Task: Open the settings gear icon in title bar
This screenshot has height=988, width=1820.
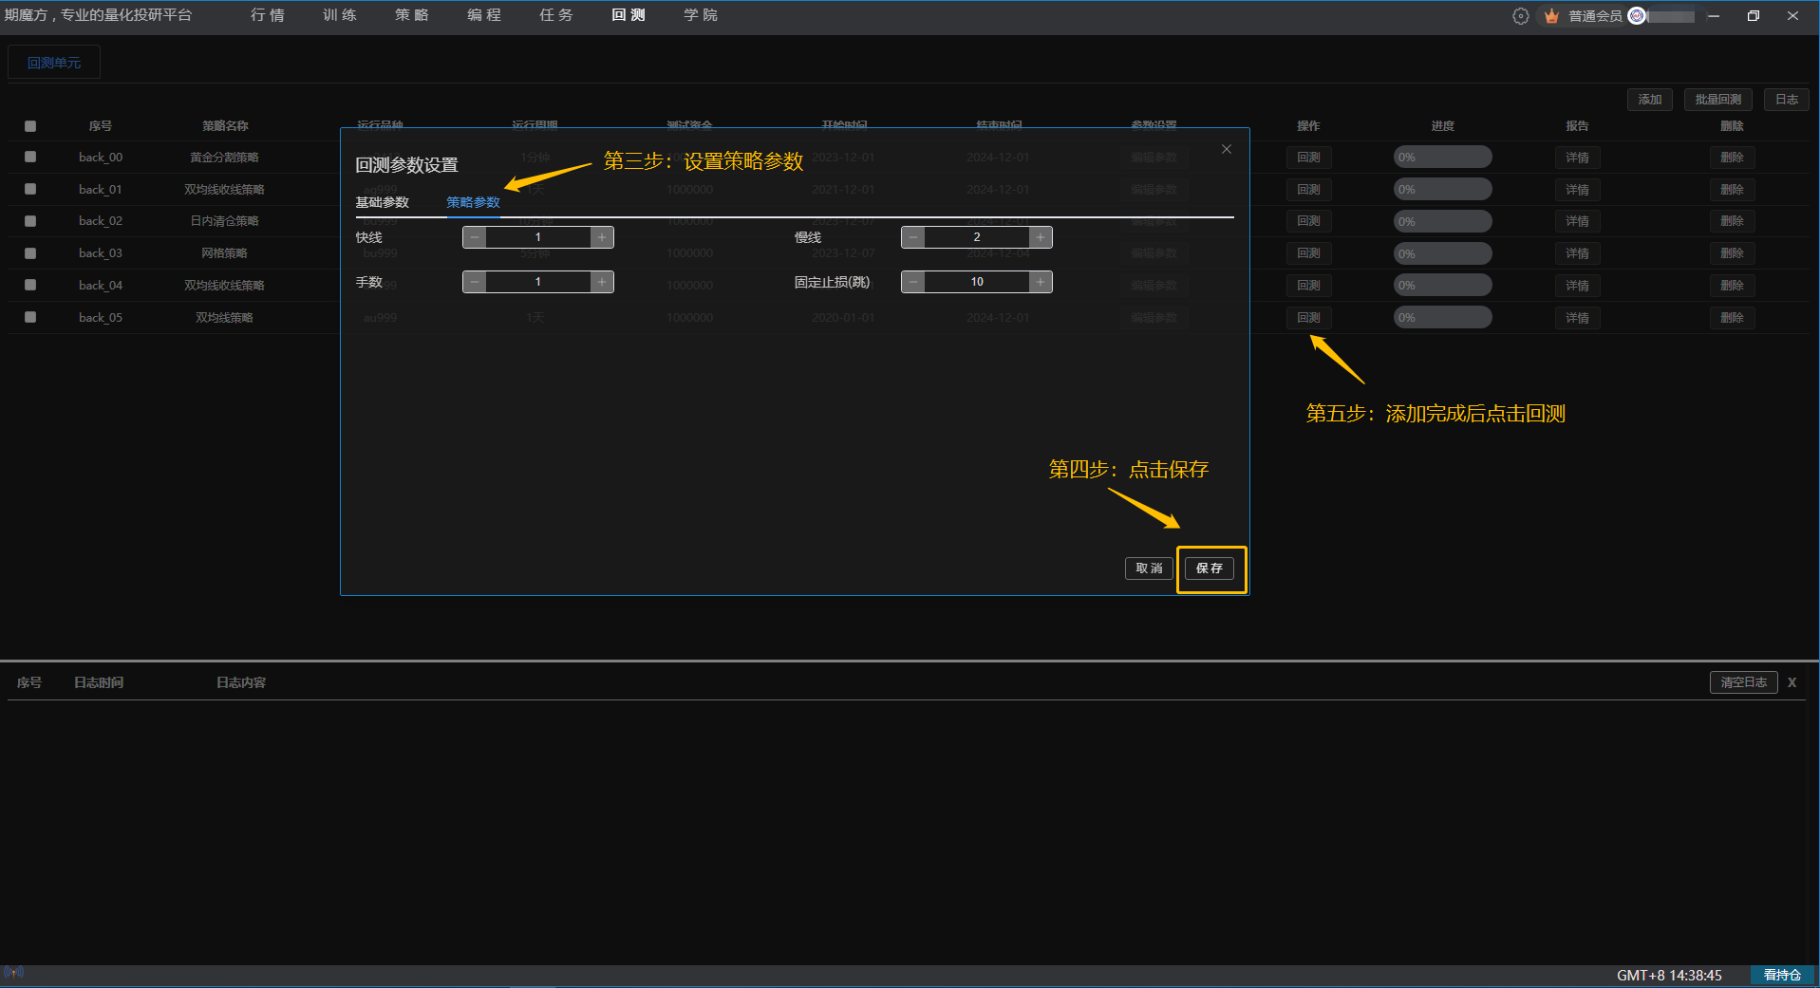Action: pyautogui.click(x=1520, y=16)
